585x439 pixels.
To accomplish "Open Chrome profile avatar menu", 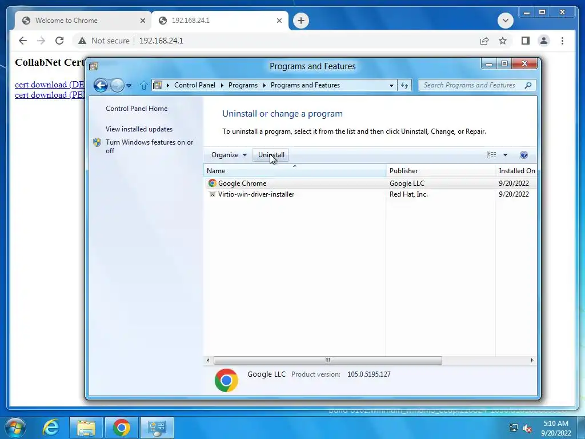I will 544,41.
